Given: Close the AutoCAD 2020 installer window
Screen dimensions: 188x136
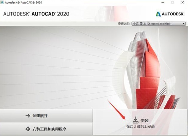Looking at the screenshot, I should (183, 2).
